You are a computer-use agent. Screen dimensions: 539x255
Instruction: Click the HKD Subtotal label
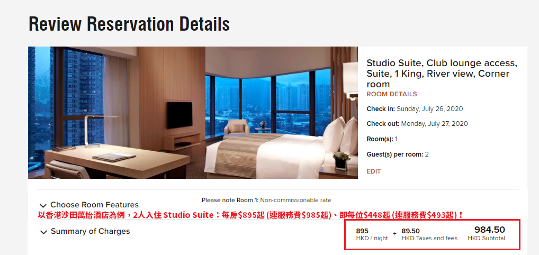(x=487, y=238)
